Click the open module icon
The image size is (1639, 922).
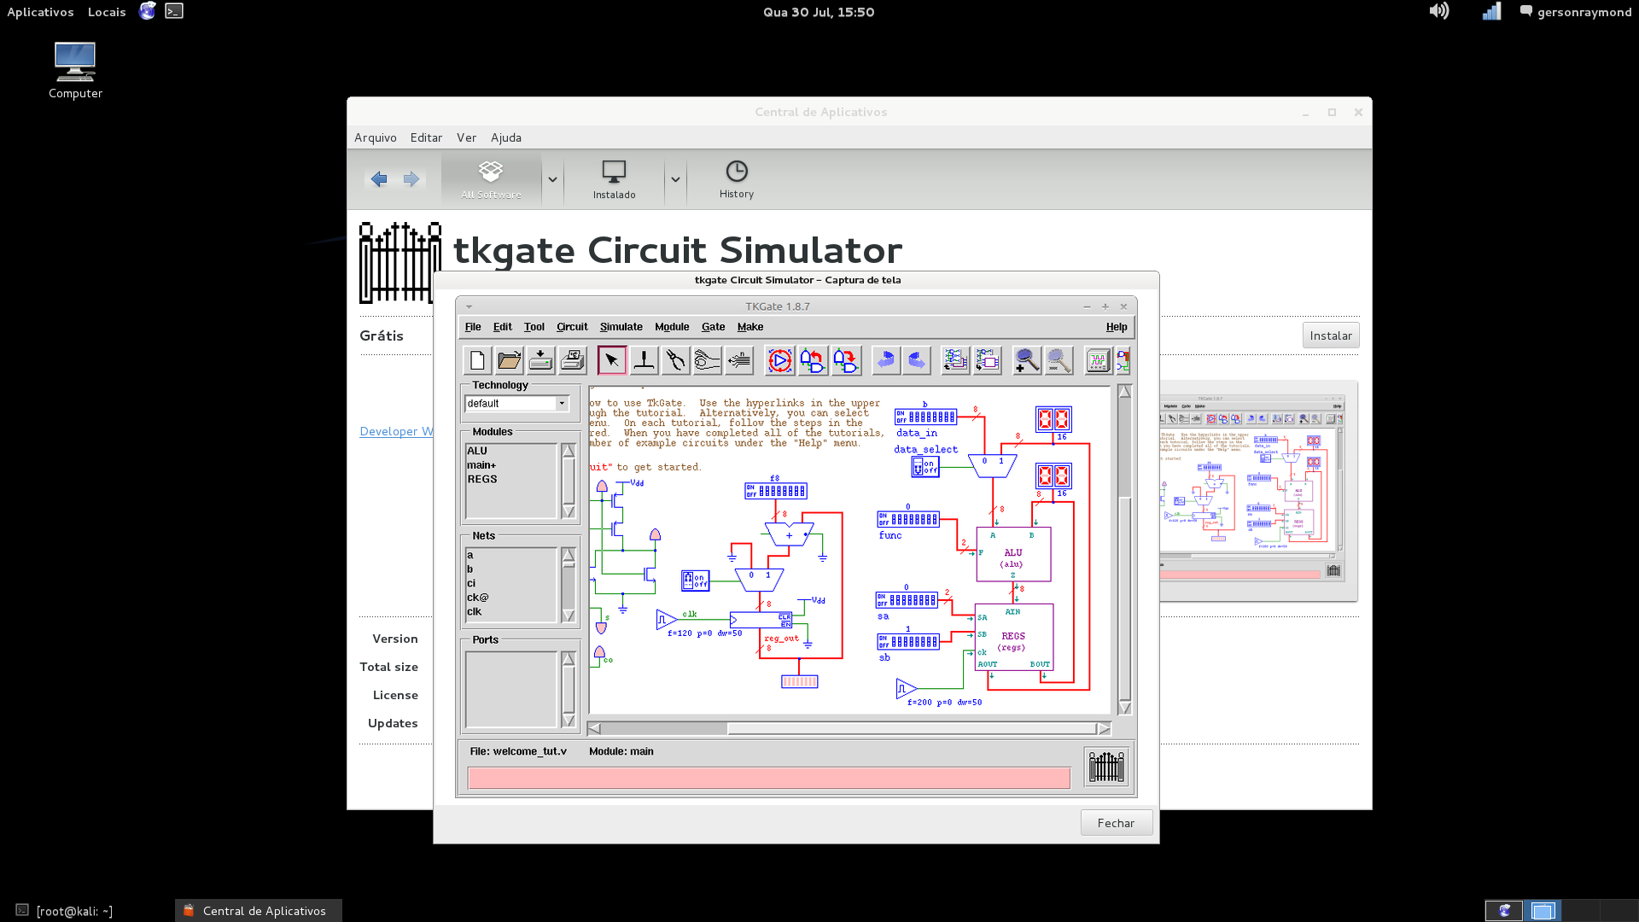point(955,360)
